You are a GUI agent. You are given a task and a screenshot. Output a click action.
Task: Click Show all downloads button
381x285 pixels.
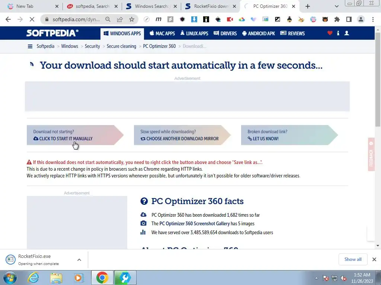pyautogui.click(x=353, y=259)
